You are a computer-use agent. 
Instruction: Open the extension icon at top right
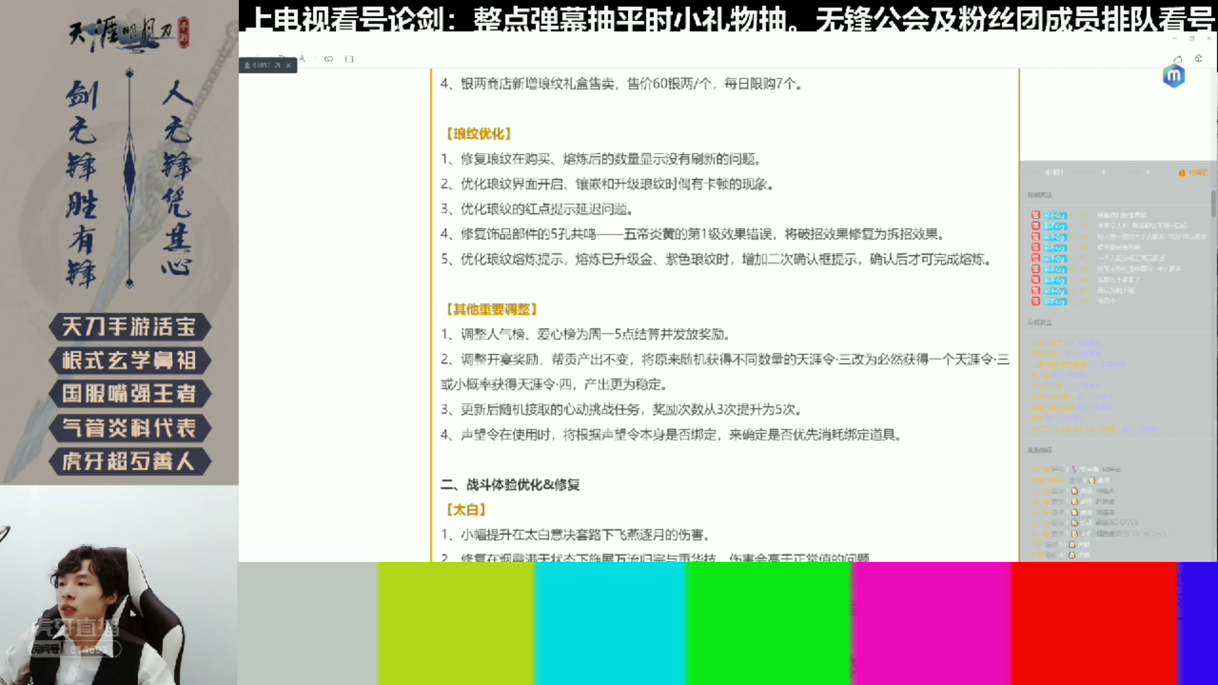point(1198,58)
